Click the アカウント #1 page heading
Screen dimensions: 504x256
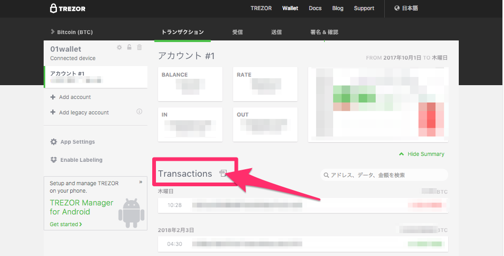(186, 56)
